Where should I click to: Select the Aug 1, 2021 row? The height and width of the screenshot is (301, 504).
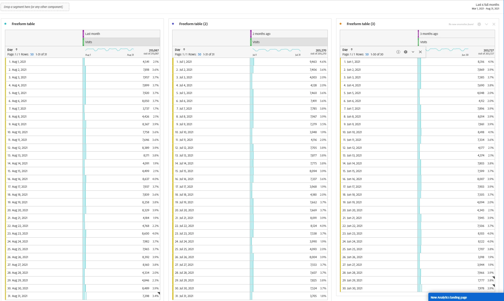pyautogui.click(x=83, y=62)
